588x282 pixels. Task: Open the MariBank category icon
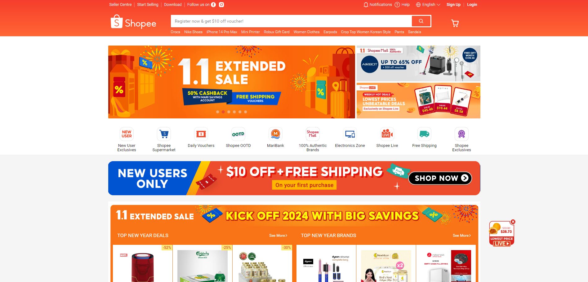point(275,134)
